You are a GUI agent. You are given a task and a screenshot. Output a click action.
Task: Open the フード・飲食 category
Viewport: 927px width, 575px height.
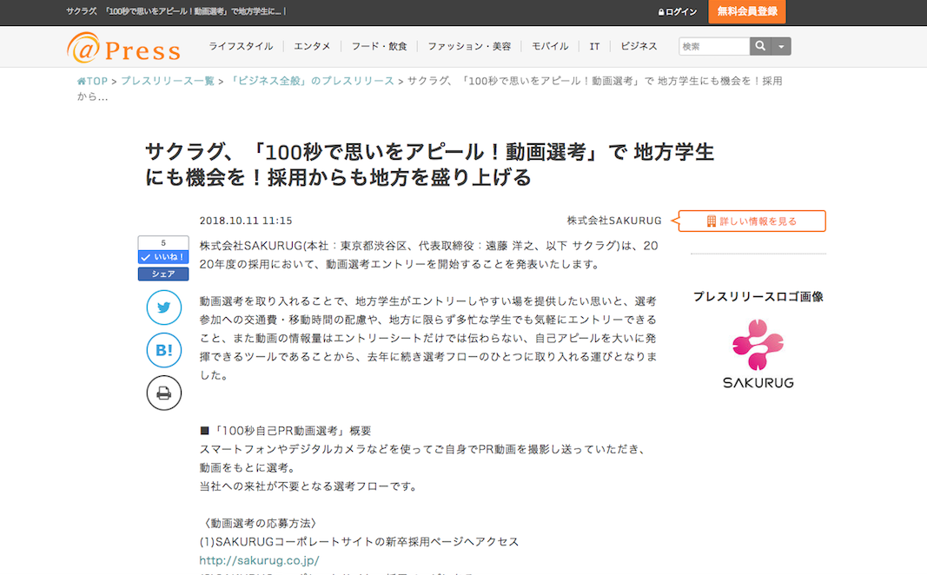[379, 46]
